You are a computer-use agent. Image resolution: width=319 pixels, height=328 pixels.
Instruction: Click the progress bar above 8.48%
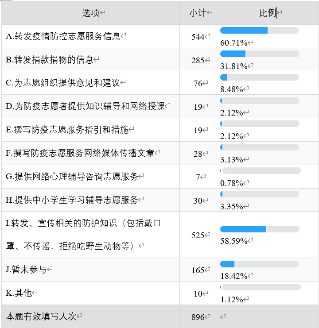tap(260, 77)
